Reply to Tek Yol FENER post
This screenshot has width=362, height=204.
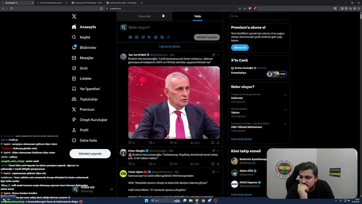[132, 143]
